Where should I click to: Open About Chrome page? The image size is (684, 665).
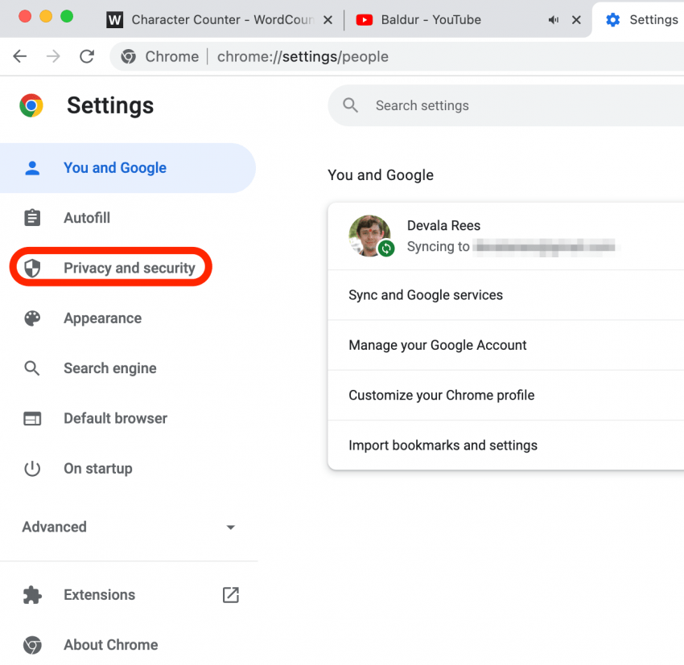[x=126, y=645]
